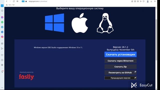
Task: Open the lightbulb icon in the sidebar
Action: point(2,72)
